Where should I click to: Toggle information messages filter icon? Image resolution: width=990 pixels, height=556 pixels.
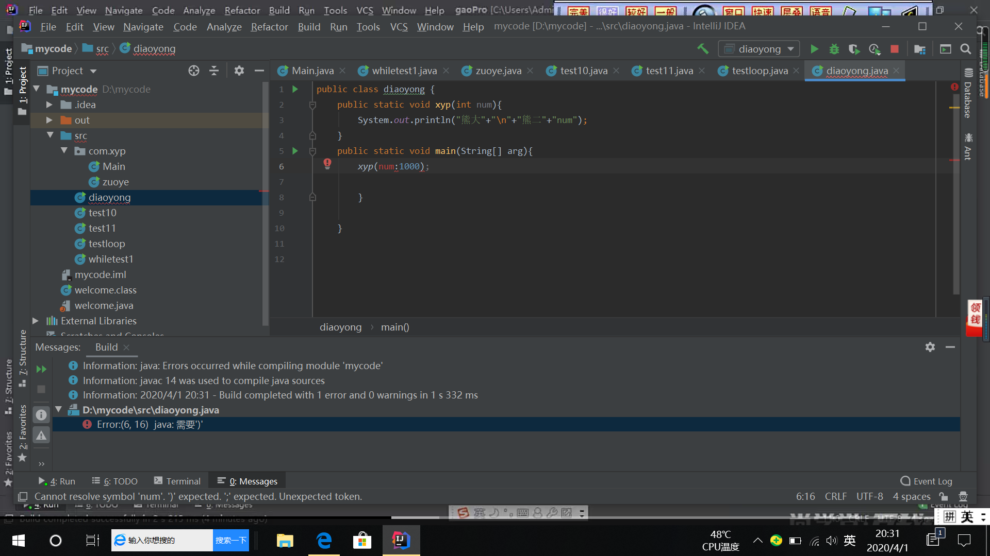click(x=41, y=415)
